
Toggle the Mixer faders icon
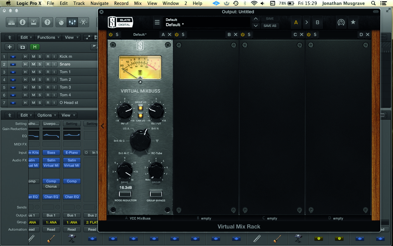tap(72, 22)
